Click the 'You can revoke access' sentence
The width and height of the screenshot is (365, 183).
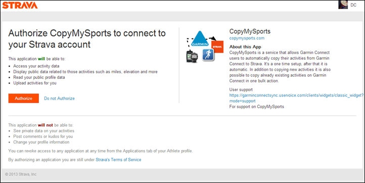coord(100,151)
